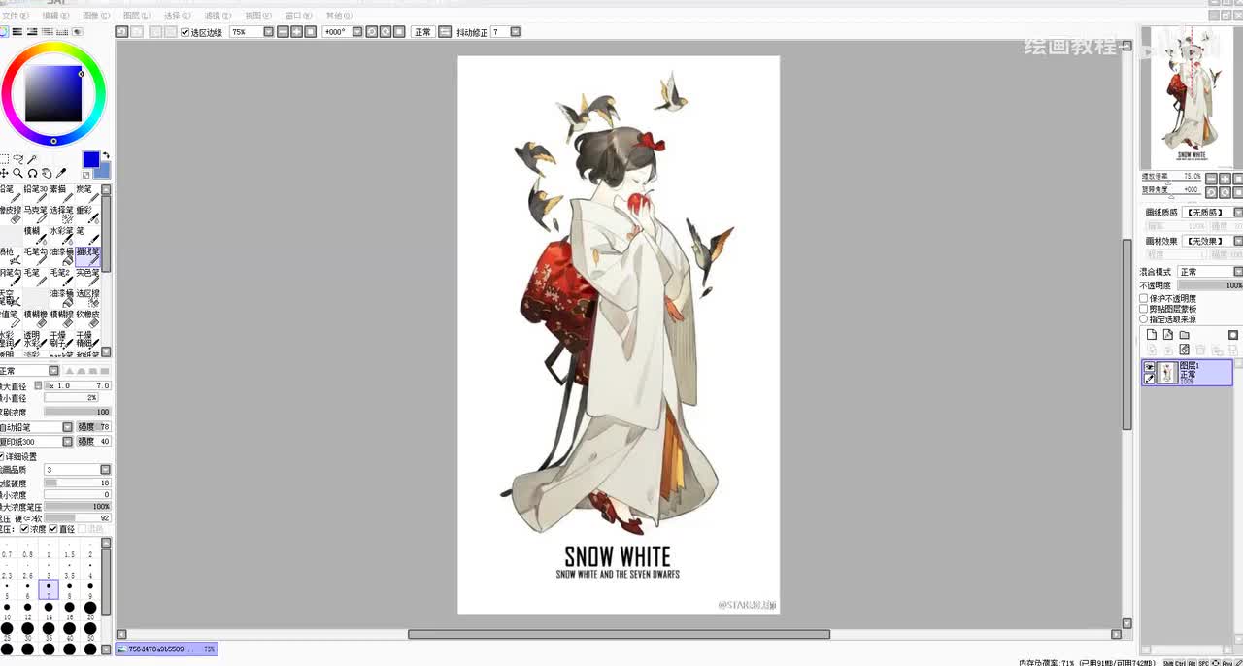Image resolution: width=1243 pixels, height=666 pixels.
Task: Open the 文件 menu
Action: 16,16
